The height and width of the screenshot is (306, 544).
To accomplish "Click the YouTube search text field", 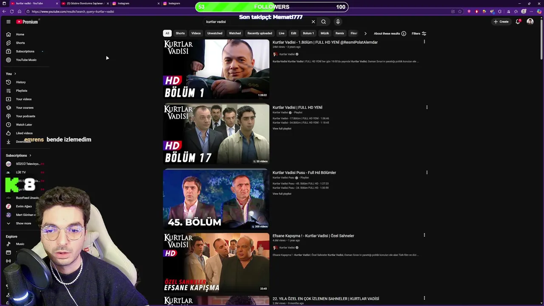I will pyautogui.click(x=257, y=22).
